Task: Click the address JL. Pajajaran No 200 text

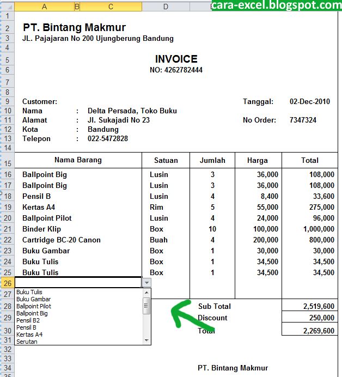Action: (98, 39)
